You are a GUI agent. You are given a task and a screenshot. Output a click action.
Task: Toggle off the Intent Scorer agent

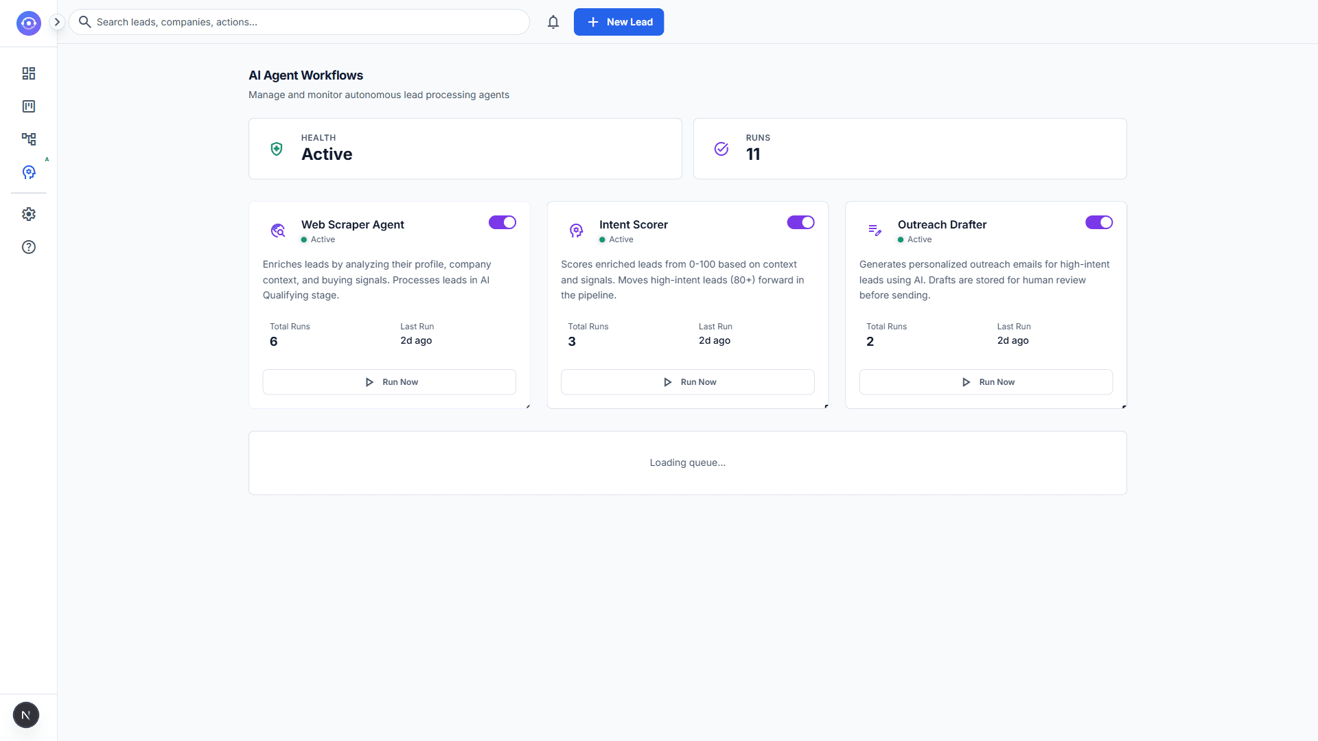(800, 222)
